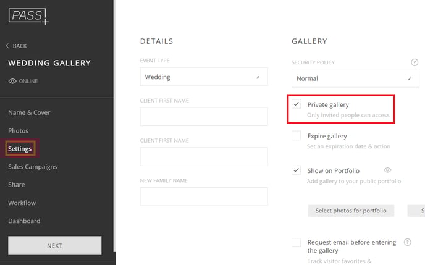
Task: Open the Photos section
Action: point(18,131)
